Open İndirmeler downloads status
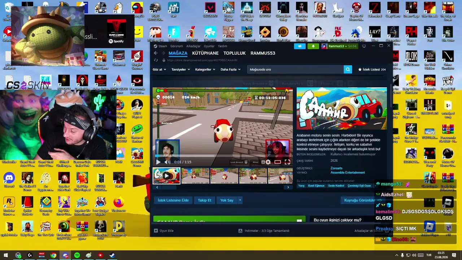462x260 pixels. pyautogui.click(x=264, y=231)
